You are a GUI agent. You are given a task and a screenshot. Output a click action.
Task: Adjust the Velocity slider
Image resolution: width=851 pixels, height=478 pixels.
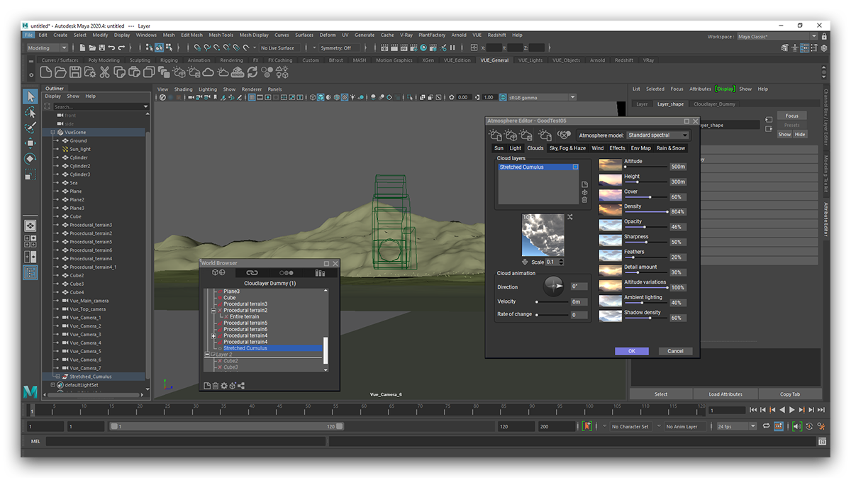(552, 301)
